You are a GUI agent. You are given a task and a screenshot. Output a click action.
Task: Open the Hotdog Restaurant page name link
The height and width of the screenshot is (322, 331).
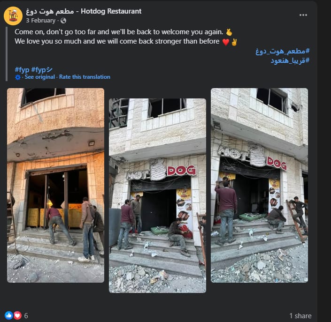coord(84,11)
